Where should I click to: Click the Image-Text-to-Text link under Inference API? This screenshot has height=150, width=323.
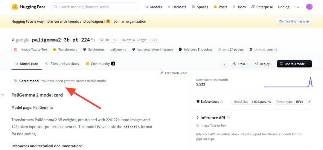pos(211,125)
